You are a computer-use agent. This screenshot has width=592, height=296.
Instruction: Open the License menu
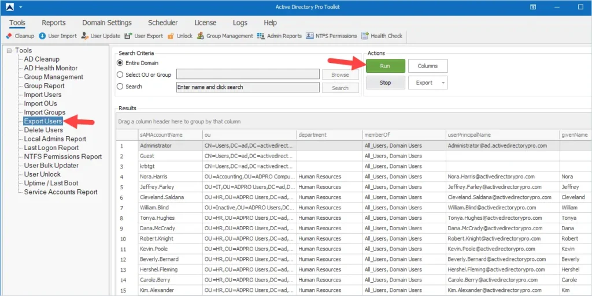click(205, 23)
